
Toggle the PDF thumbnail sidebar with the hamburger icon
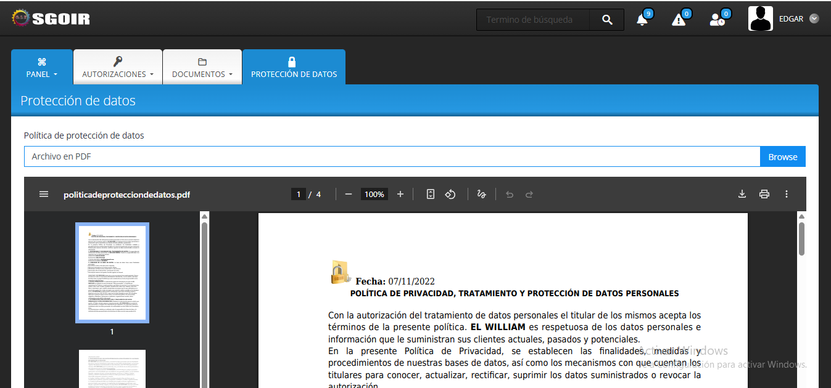point(44,194)
